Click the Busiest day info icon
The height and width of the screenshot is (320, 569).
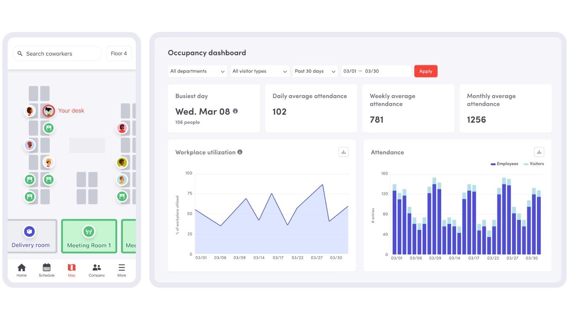point(236,111)
